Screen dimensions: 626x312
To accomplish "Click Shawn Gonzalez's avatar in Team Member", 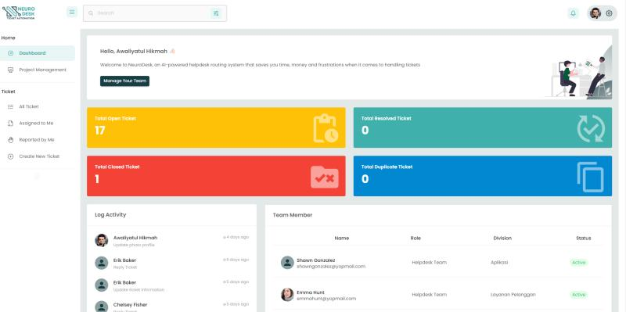I will click(287, 263).
